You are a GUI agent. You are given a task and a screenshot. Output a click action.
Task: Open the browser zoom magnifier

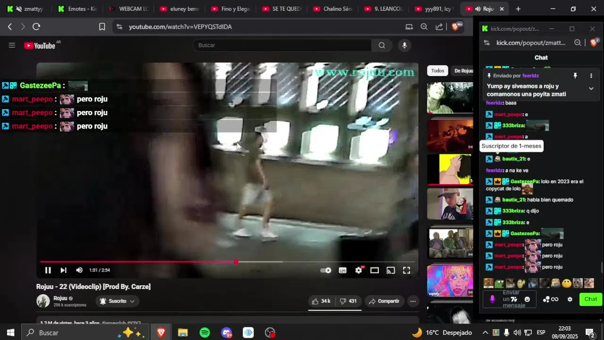coord(424,27)
